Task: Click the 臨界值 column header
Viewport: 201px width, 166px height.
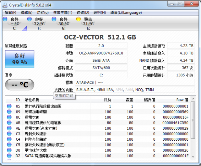Action: [146, 100]
